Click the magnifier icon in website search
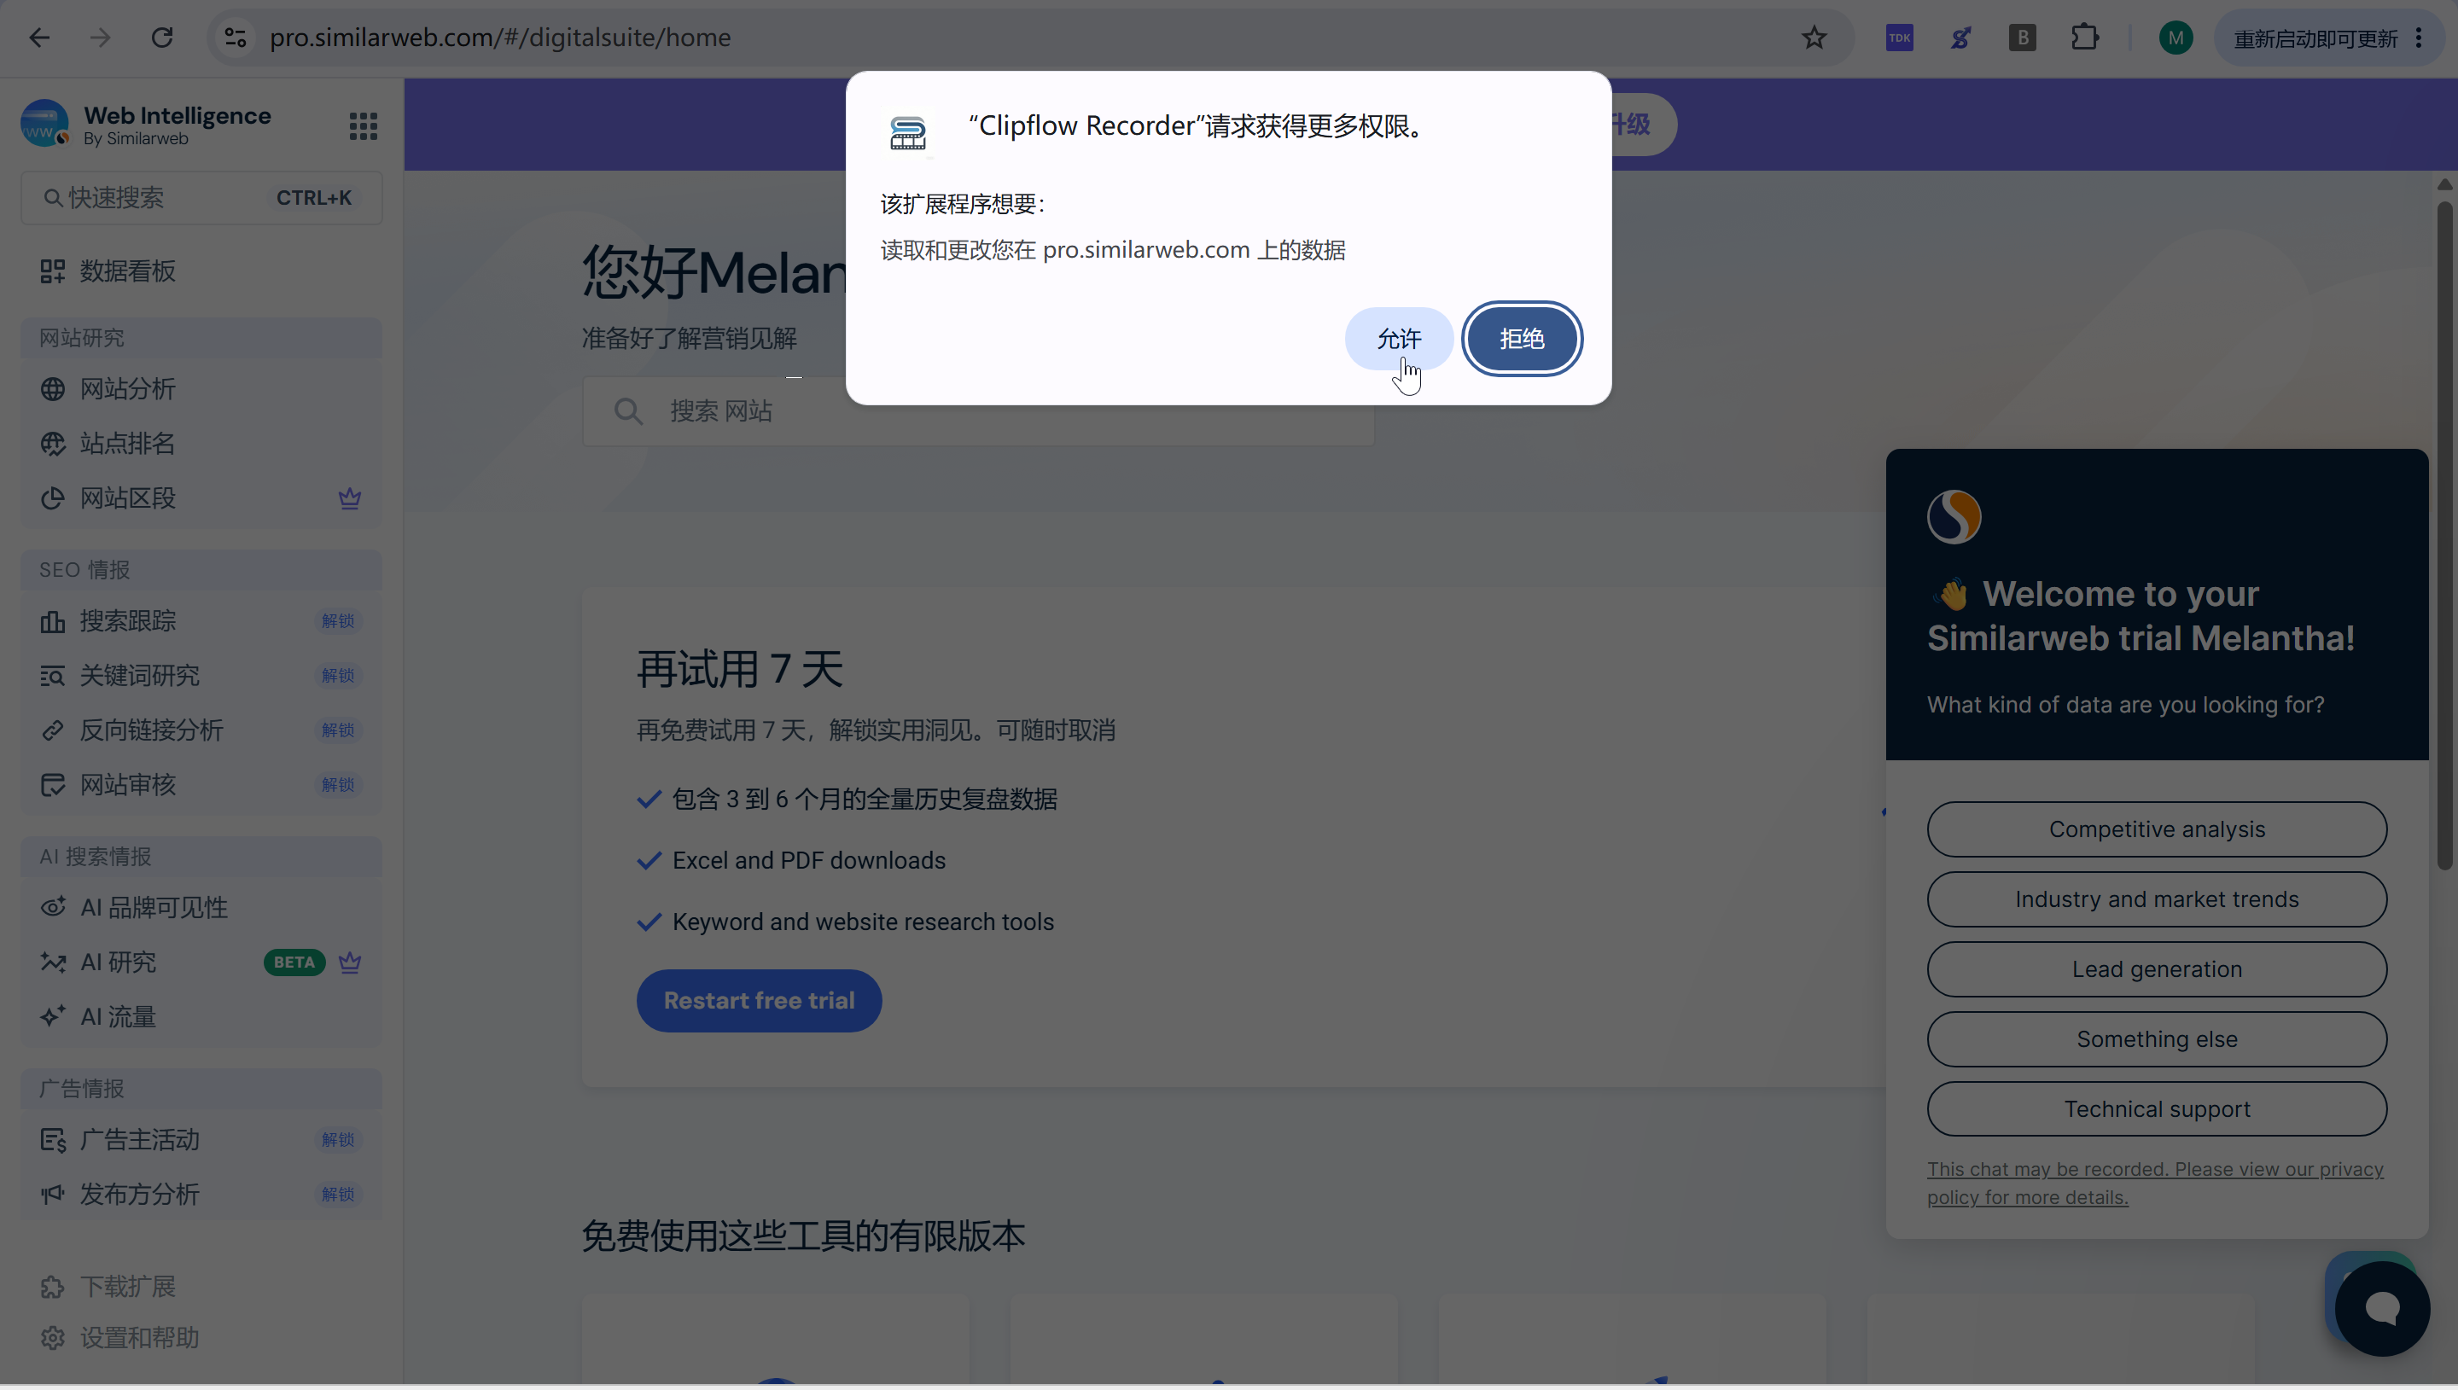The image size is (2458, 1390). tap(628, 411)
